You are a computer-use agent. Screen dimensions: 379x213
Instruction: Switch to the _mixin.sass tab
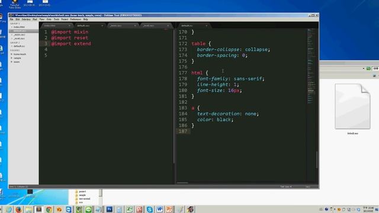click(x=122, y=25)
